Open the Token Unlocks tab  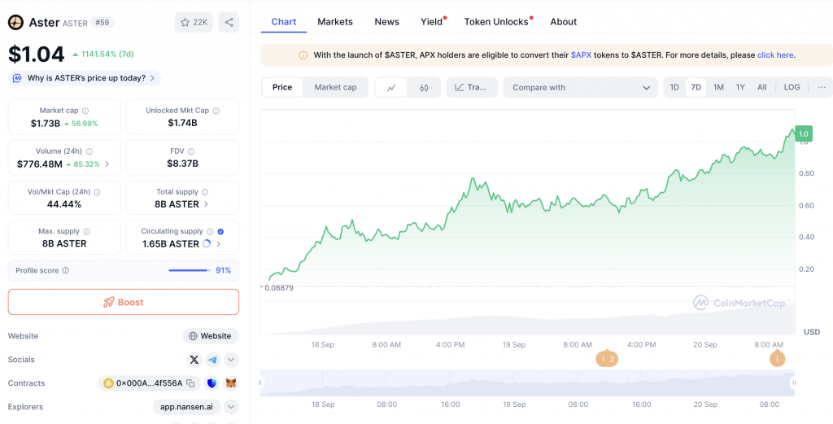(496, 22)
